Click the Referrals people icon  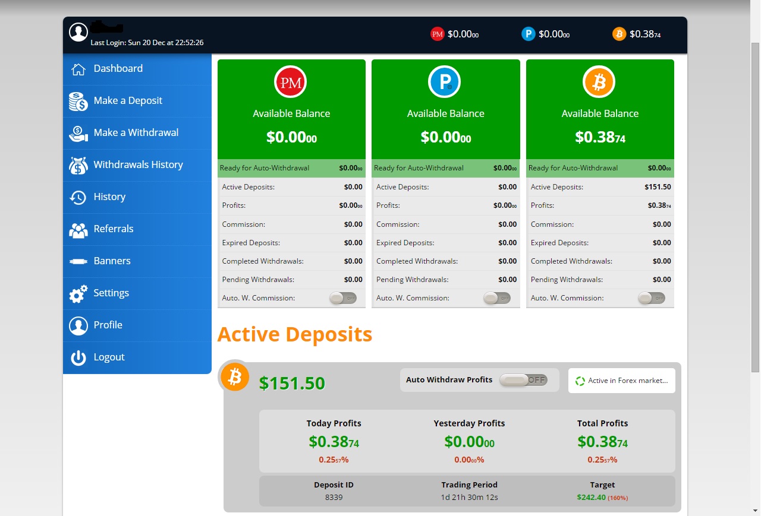click(x=78, y=229)
